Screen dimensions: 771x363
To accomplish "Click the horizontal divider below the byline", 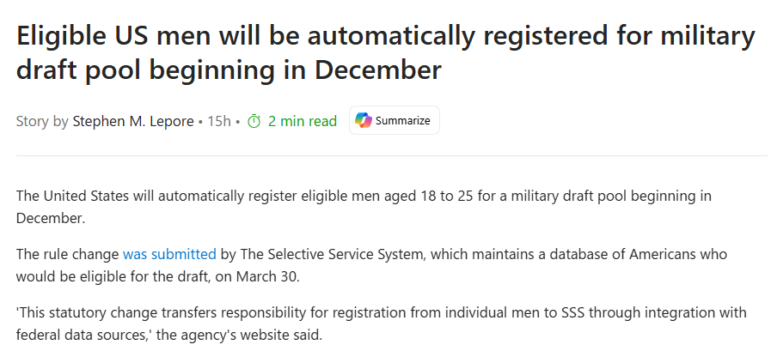I will (x=385, y=155).
